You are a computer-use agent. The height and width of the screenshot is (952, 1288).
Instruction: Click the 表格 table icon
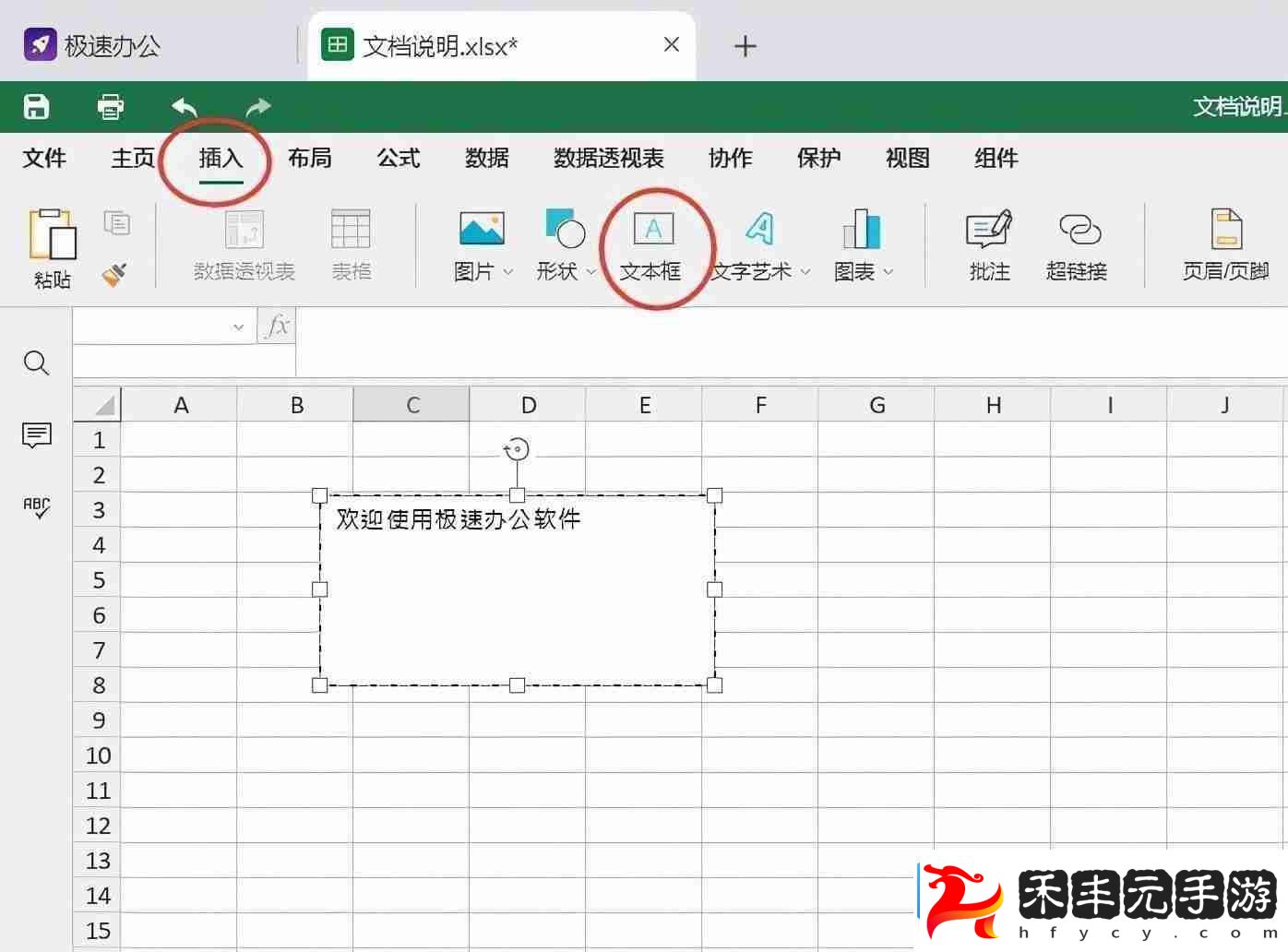352,229
